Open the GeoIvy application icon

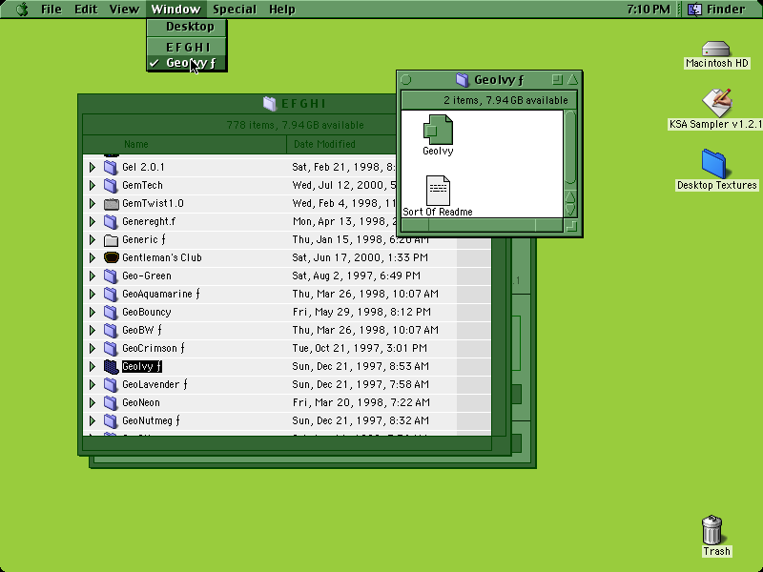pos(438,130)
